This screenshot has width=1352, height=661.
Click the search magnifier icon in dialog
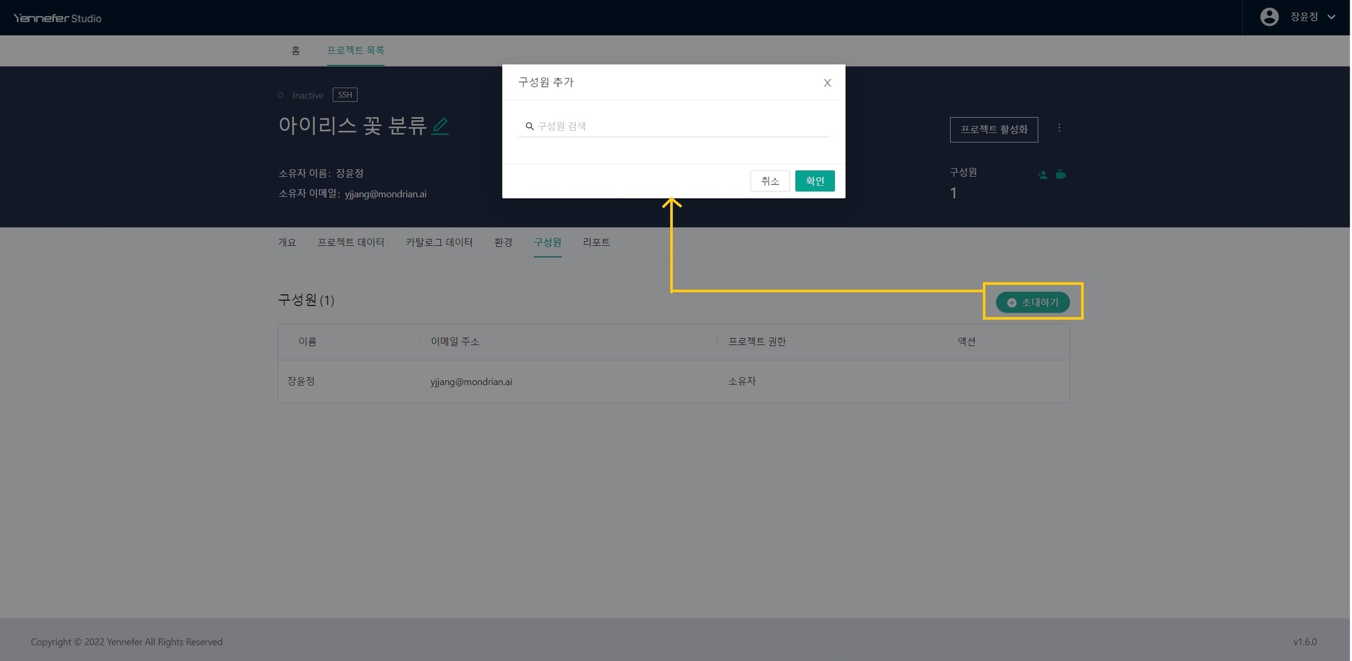click(529, 126)
